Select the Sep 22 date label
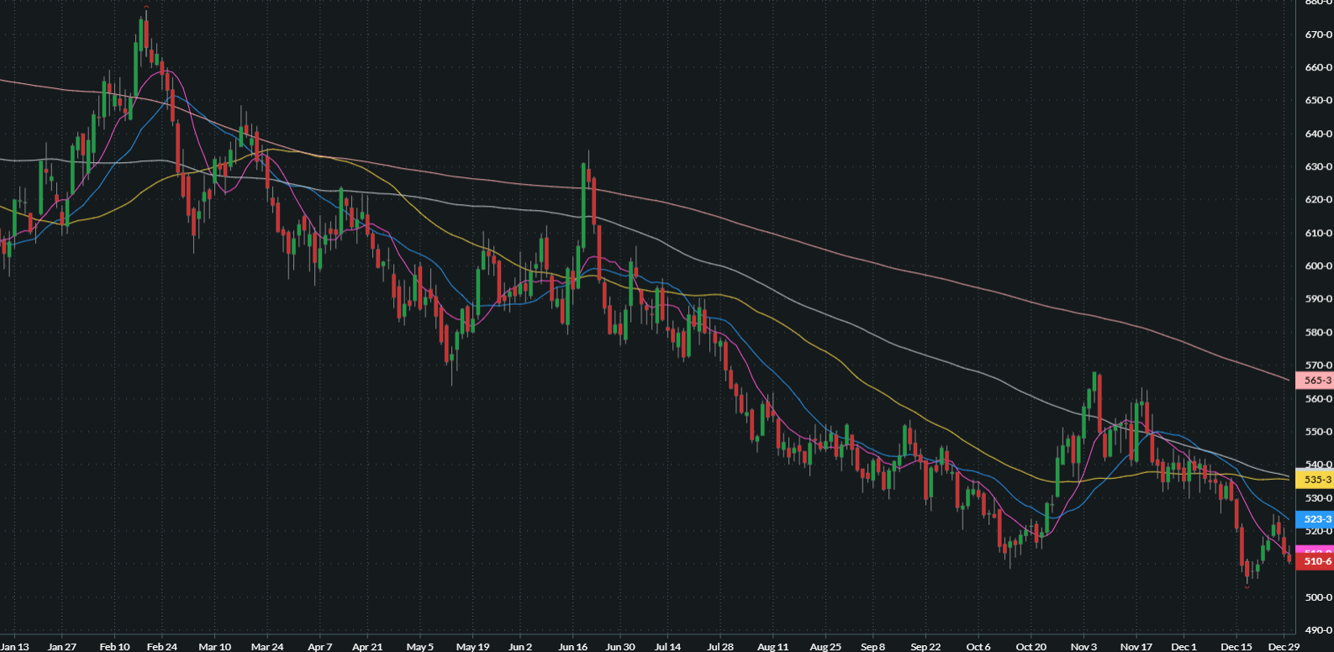Screen dimensions: 1334x652 point(925,647)
